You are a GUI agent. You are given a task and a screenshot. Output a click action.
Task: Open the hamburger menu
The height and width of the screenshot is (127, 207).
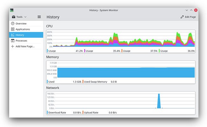(39, 17)
